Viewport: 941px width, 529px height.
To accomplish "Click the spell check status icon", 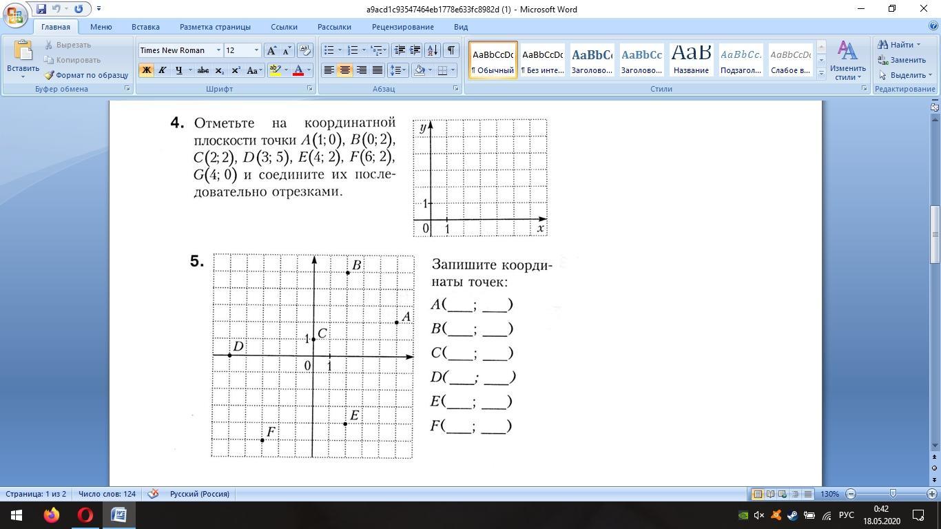I will point(154,494).
